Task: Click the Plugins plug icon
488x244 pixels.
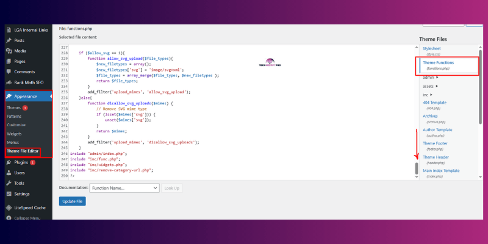Action: click(x=9, y=162)
